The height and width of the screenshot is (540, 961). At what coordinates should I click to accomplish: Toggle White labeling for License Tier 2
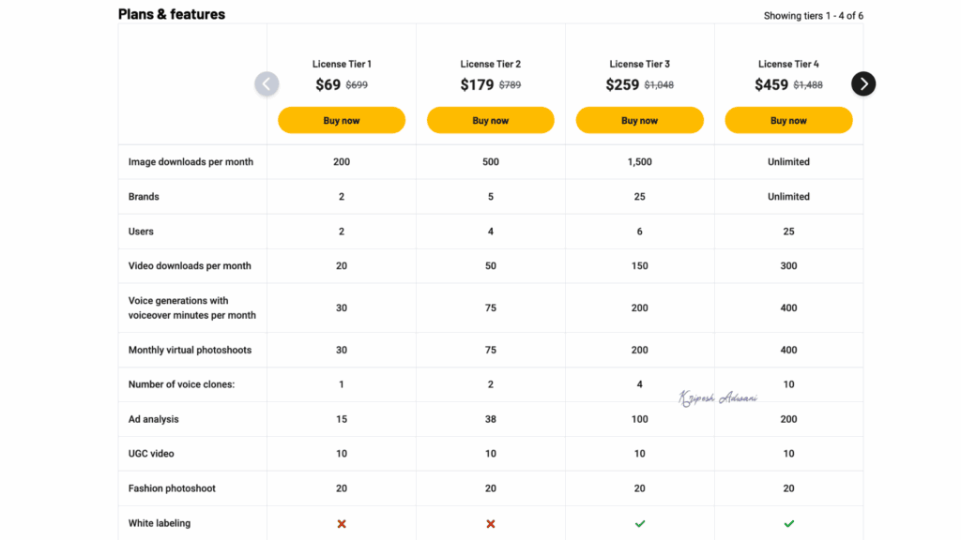(x=490, y=523)
